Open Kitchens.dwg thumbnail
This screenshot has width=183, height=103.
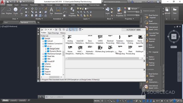(100, 49)
